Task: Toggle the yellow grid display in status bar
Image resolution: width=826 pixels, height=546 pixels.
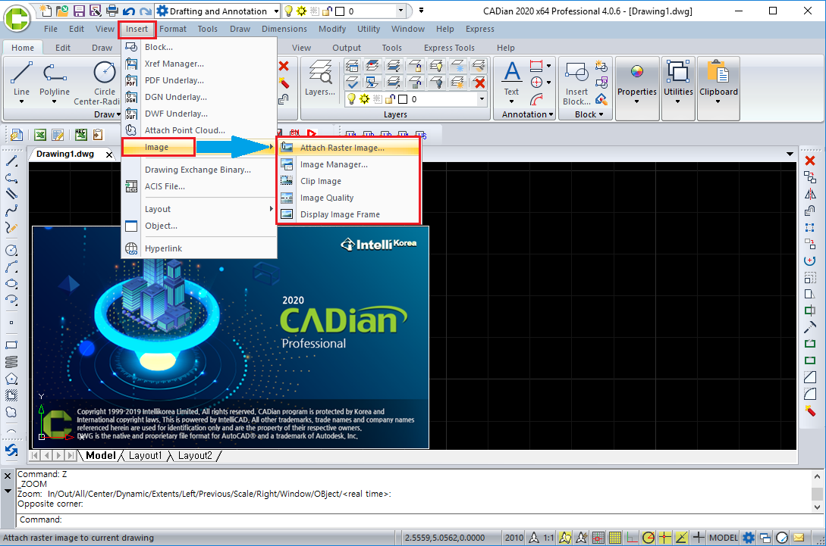Action: click(614, 538)
